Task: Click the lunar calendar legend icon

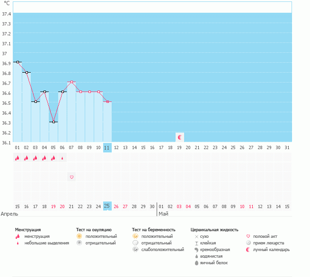Action: coord(248,249)
